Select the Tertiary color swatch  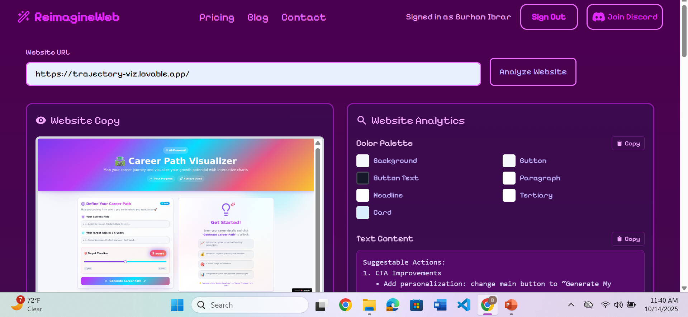pos(509,195)
